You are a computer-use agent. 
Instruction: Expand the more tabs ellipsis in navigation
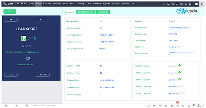(x=133, y=4)
